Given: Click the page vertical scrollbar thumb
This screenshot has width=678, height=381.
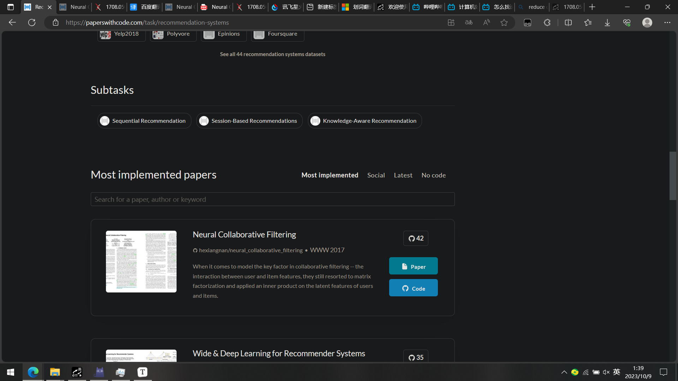Looking at the screenshot, I should coord(673,176).
